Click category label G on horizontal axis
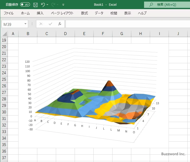Screen dimensions: 190x162 pyautogui.click(x=75, y=125)
